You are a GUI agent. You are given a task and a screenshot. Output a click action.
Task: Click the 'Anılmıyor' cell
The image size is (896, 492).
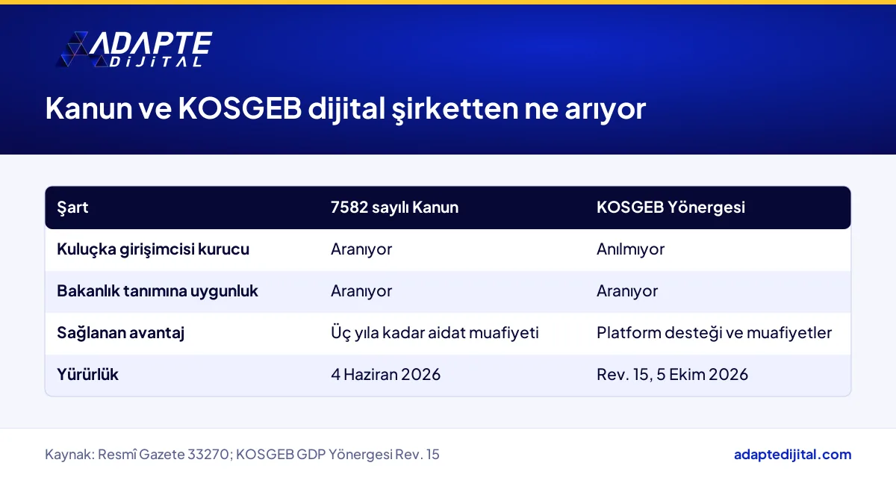tap(630, 249)
